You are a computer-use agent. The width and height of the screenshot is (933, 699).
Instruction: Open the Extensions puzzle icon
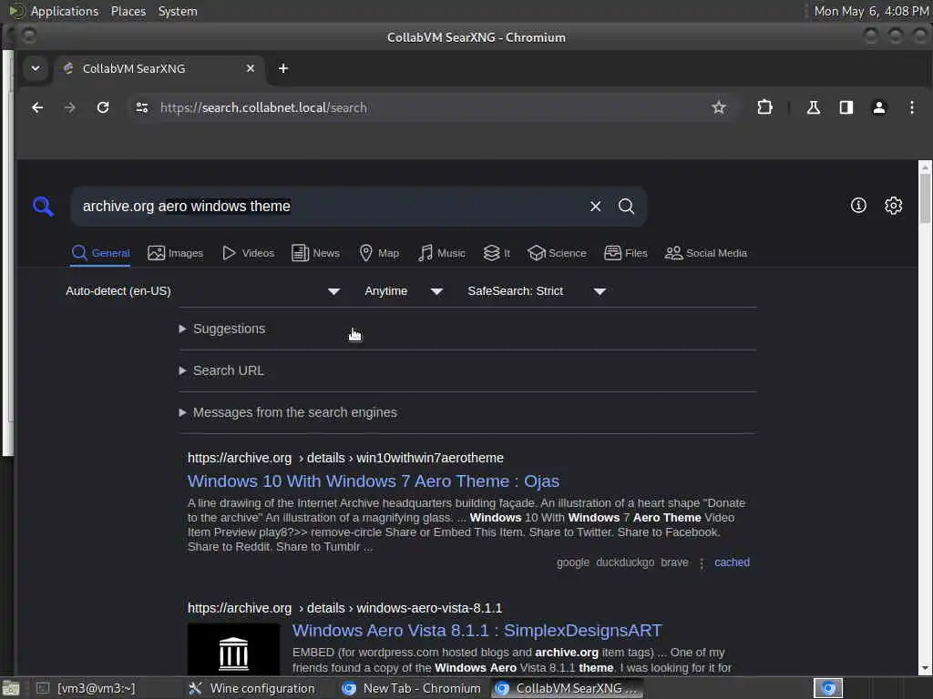pyautogui.click(x=764, y=107)
